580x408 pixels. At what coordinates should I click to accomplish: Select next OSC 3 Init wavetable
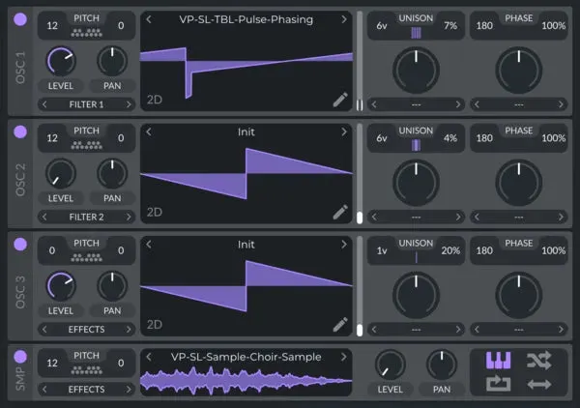click(344, 245)
